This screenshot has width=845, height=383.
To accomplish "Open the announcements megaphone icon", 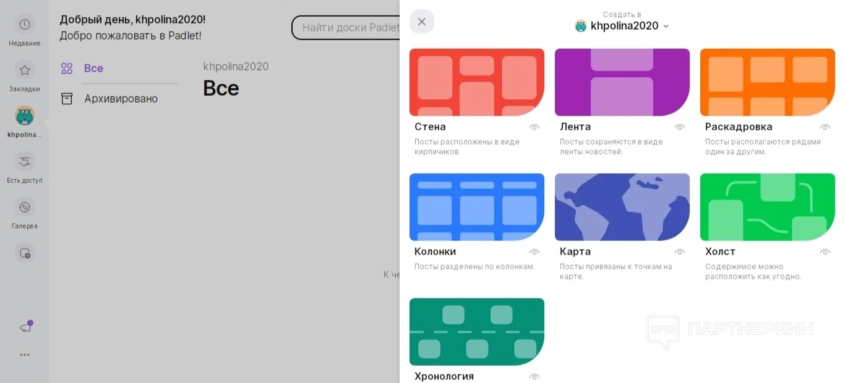I will (25, 327).
